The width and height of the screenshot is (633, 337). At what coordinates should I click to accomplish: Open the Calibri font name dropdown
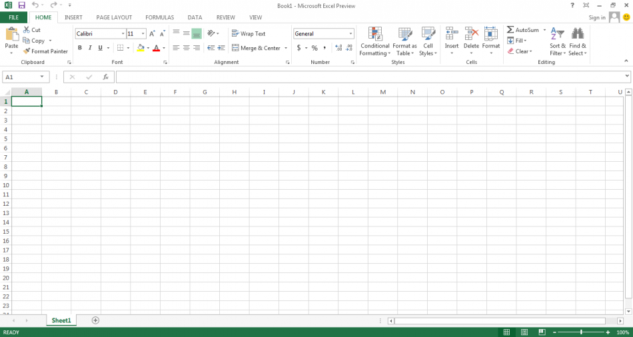[x=123, y=34]
